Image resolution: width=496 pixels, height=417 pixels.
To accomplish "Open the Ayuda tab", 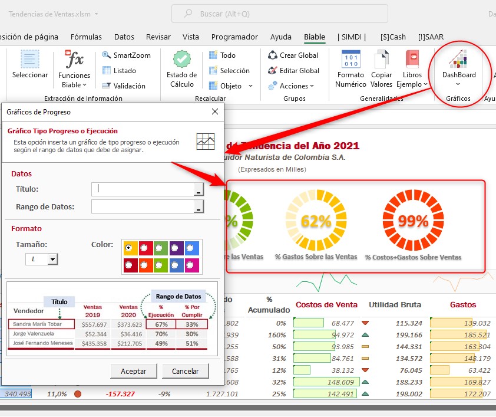I will (280, 37).
